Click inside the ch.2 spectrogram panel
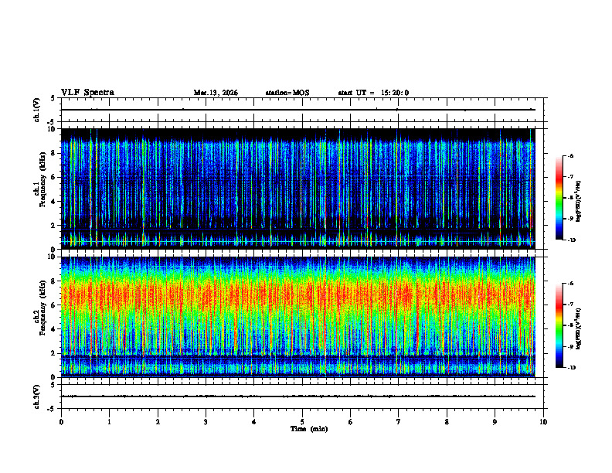Image resolution: width=612 pixels, height=473 pixels. point(297,317)
